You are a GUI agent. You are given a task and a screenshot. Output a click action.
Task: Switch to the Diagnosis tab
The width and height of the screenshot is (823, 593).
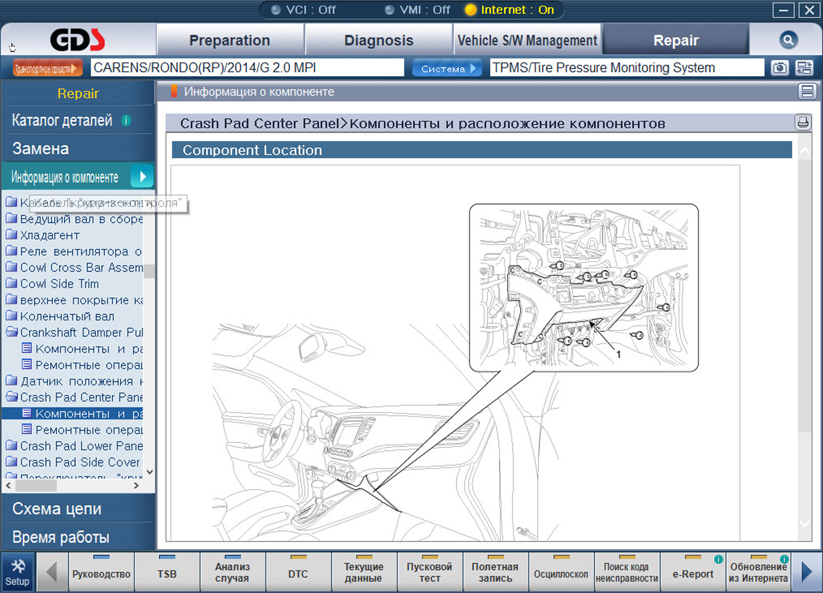click(x=379, y=40)
